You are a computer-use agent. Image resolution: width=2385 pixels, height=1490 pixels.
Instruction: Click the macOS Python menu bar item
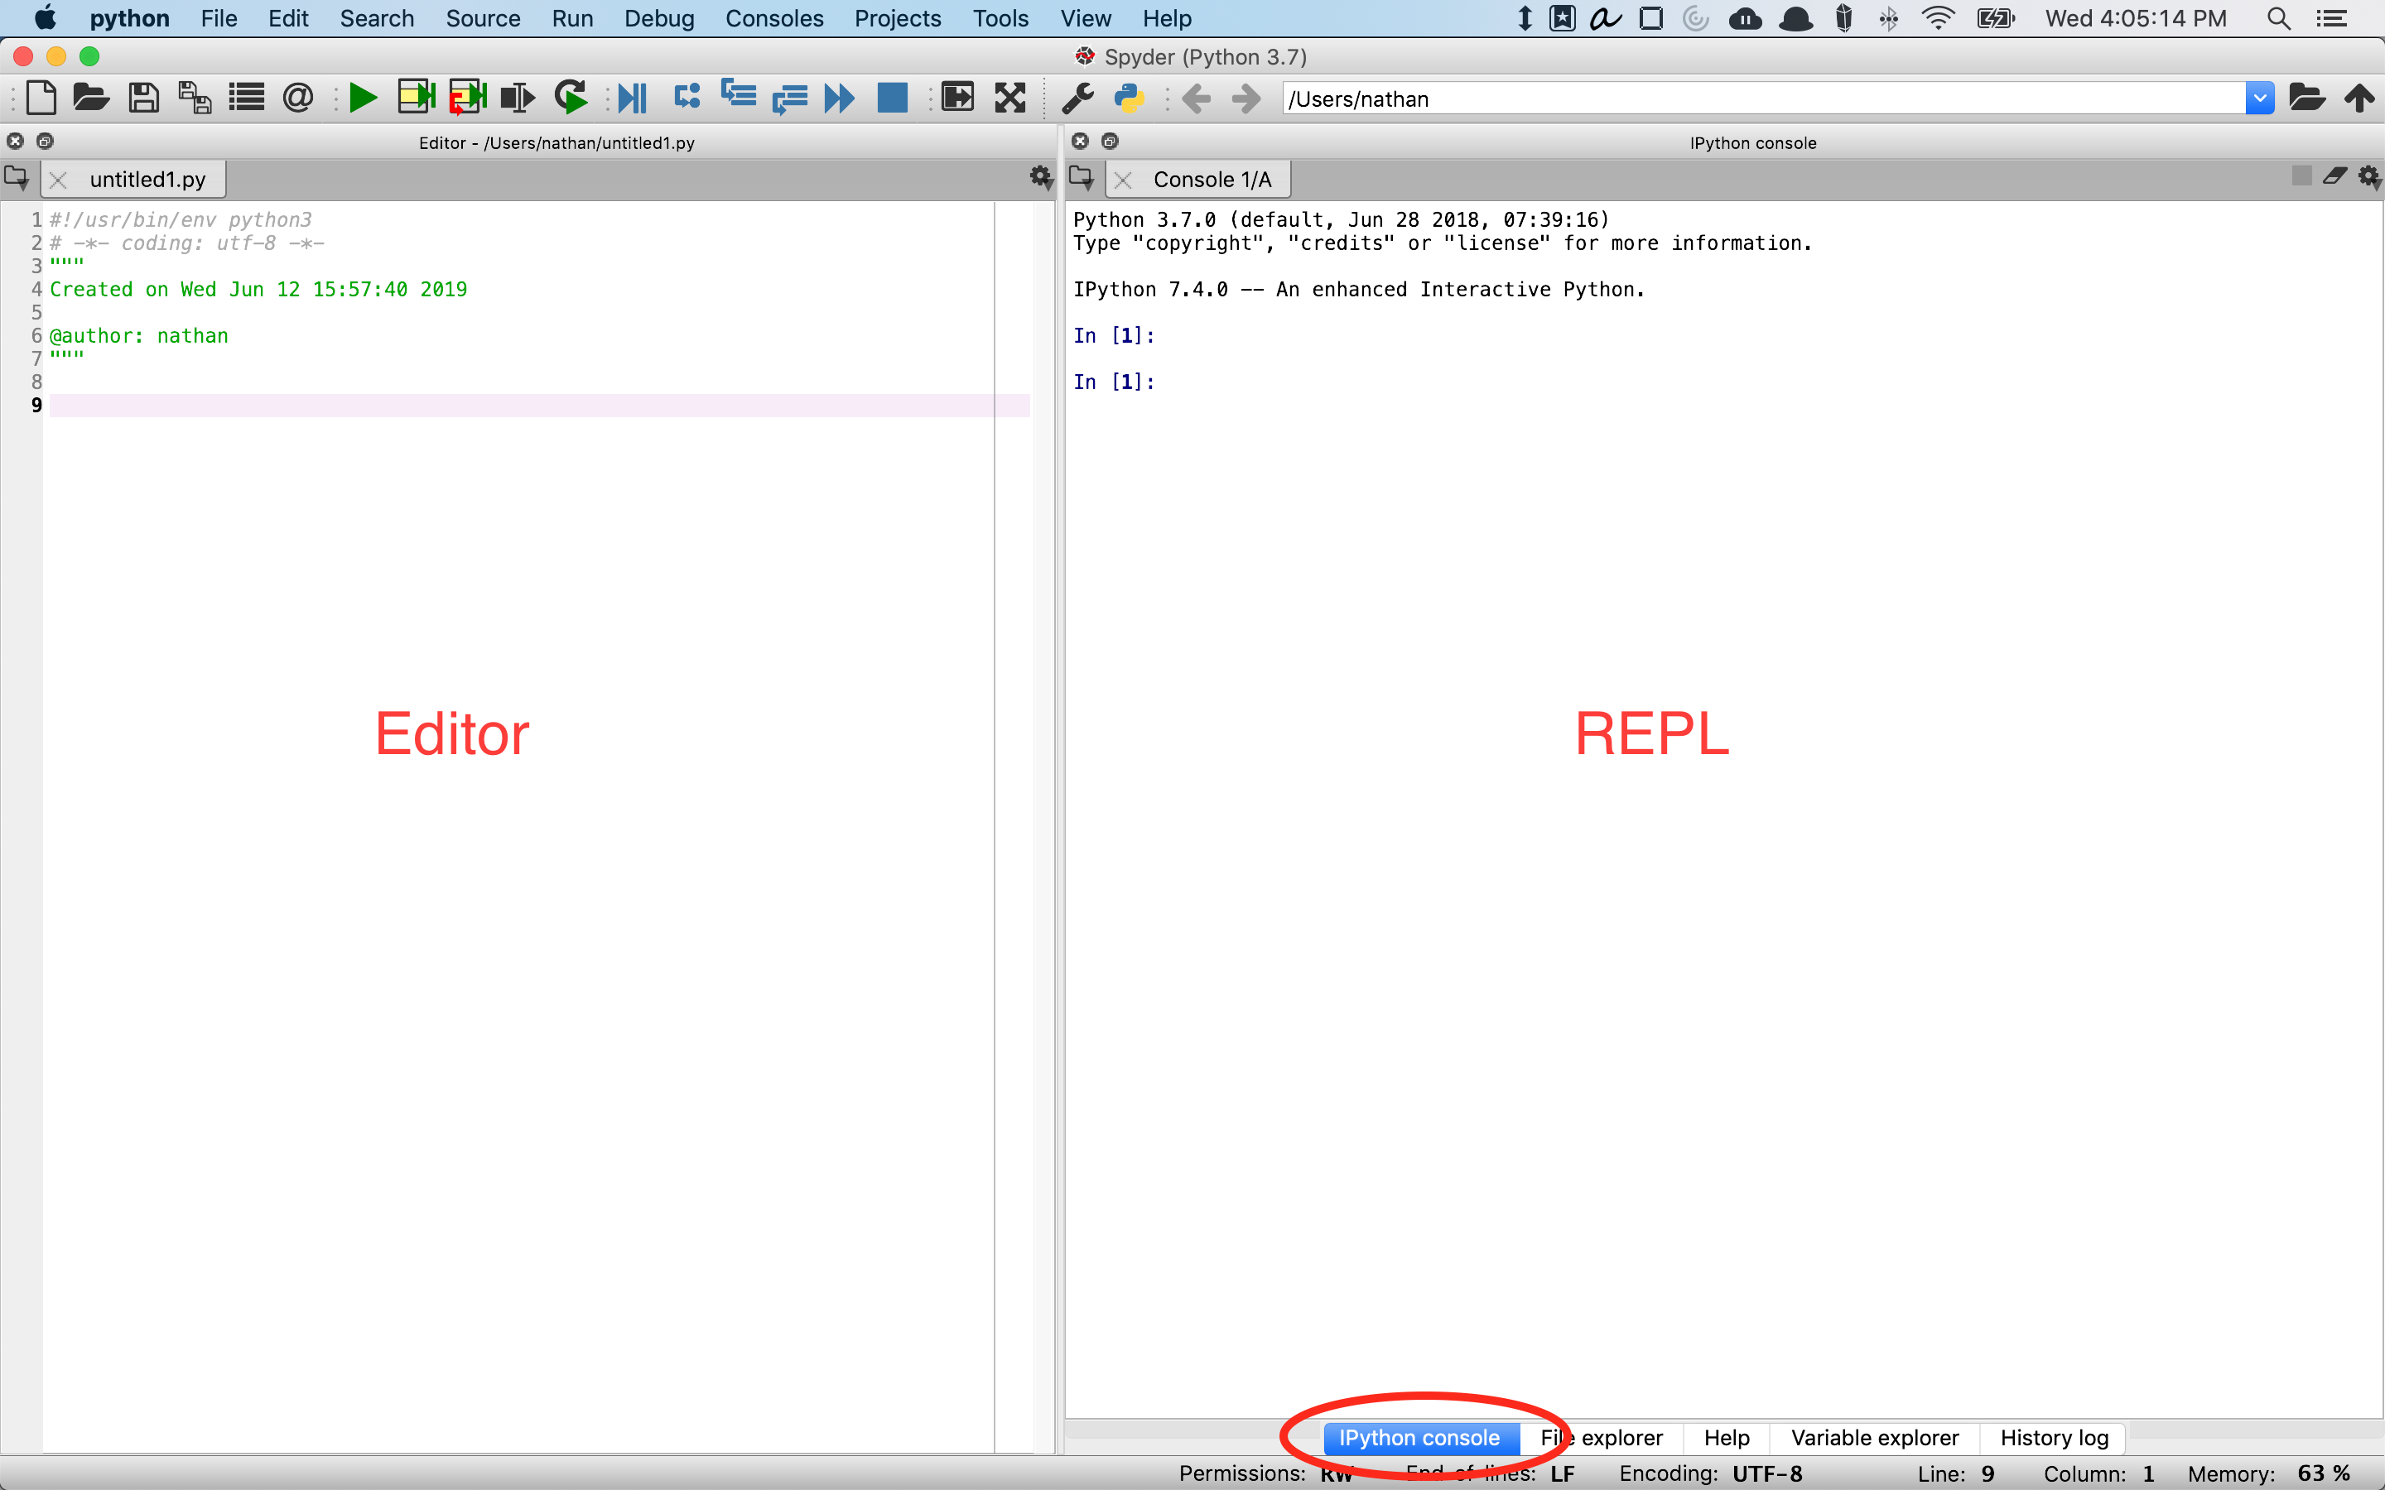pos(131,19)
